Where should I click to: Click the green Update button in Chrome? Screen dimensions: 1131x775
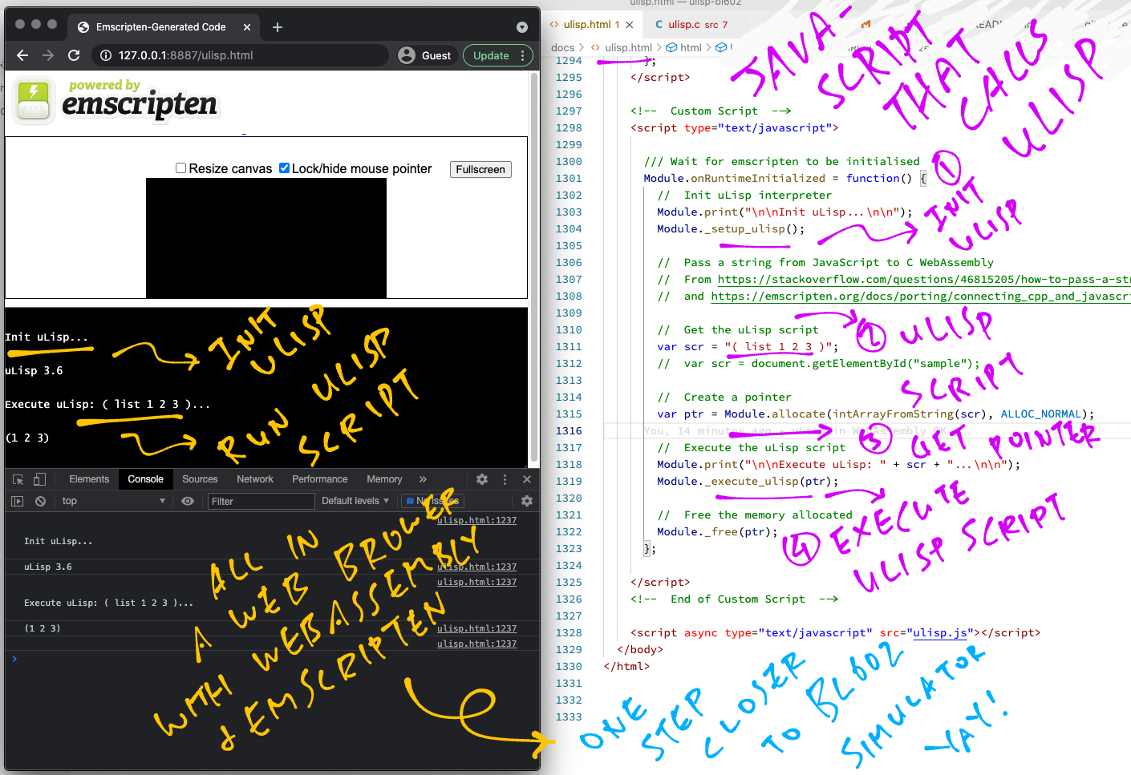point(491,55)
